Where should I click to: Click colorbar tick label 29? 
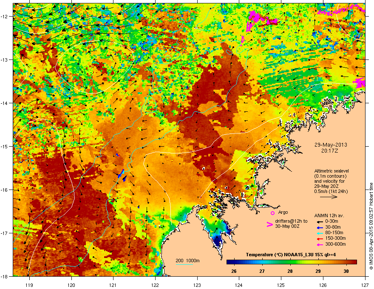tap(318, 271)
